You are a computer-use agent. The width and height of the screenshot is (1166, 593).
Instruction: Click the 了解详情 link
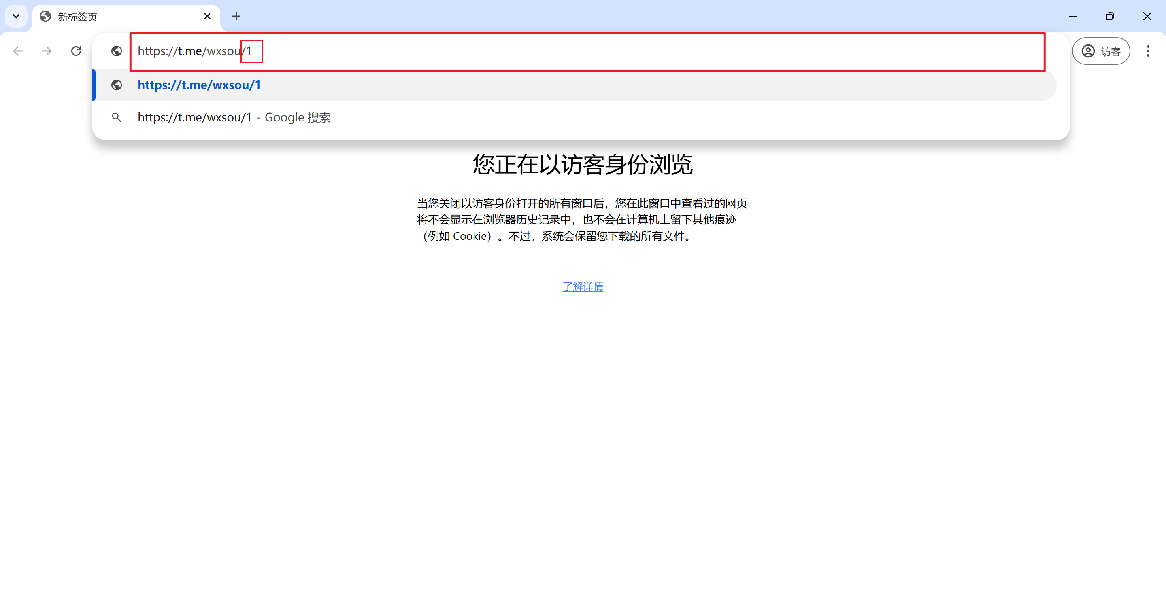[x=583, y=286]
